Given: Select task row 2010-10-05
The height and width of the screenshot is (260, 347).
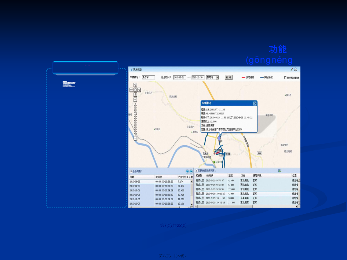Looking at the screenshot, I should pos(160,195).
